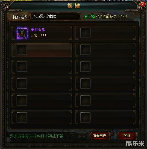Click the 发广播 broadcast link

click(89, 16)
